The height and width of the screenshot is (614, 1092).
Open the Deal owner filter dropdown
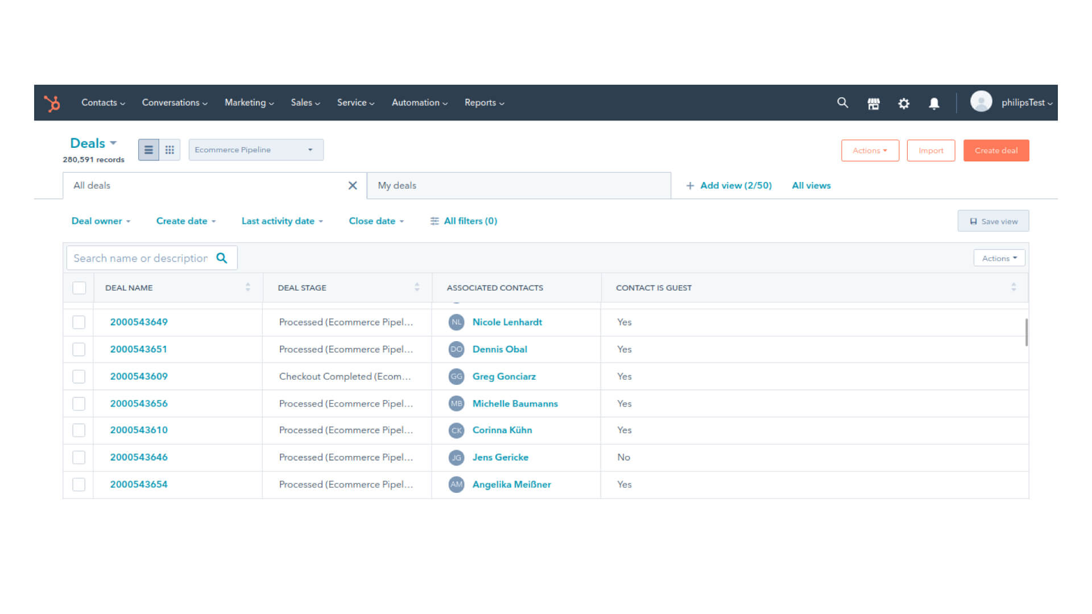tap(101, 221)
